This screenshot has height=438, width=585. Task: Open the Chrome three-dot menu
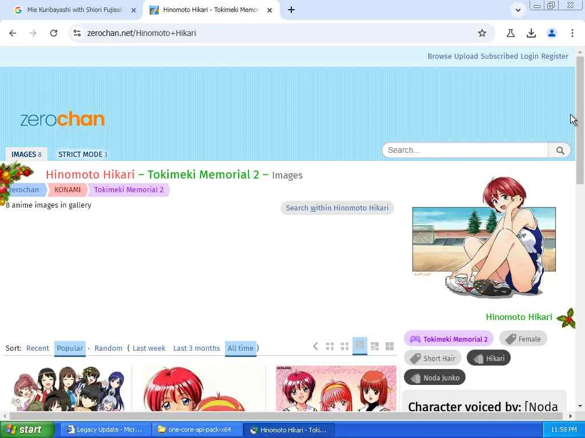coord(572,33)
